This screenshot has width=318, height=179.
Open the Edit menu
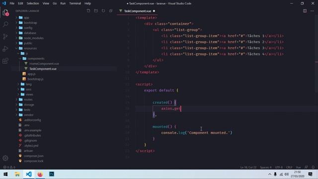pos(20,3)
